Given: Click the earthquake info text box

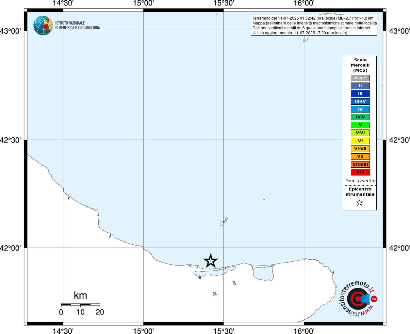Looking at the screenshot, I should [314, 25].
